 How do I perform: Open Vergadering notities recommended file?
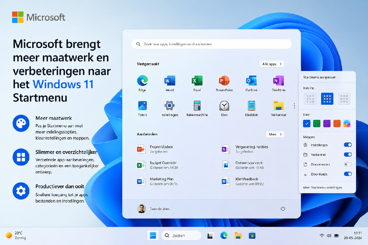(245, 149)
